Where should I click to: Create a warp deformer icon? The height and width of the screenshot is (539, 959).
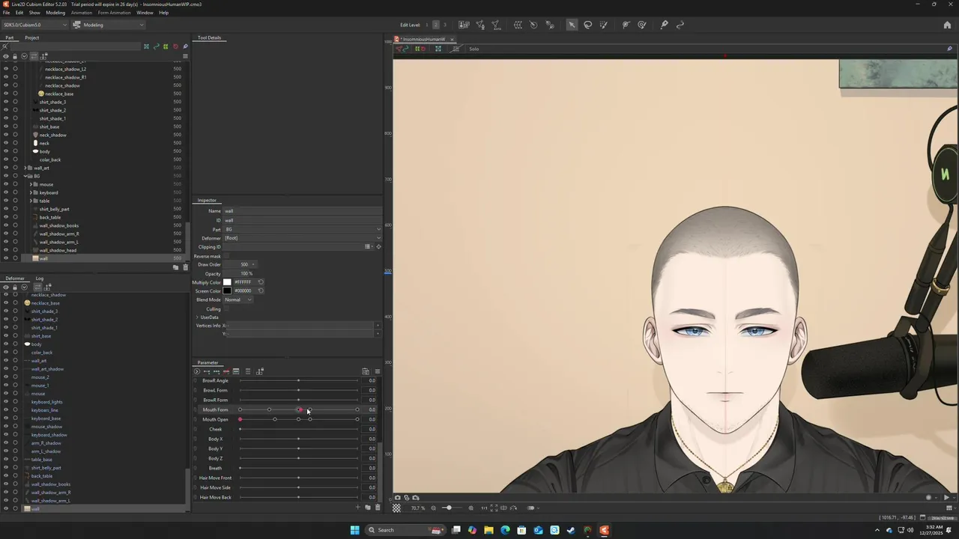coord(518,25)
